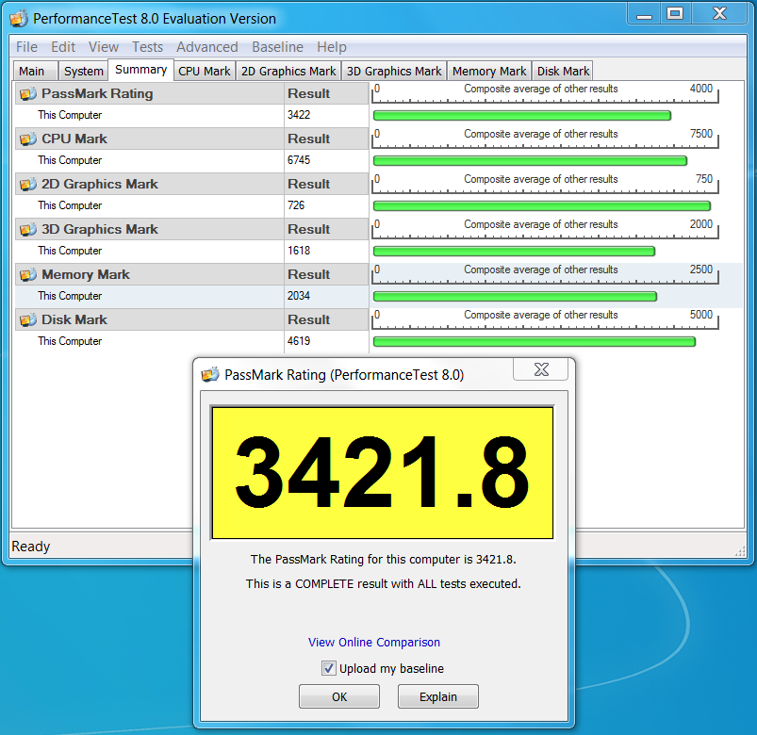757x735 pixels.
Task: Click the Disk Mark green result bar
Action: [x=535, y=342]
